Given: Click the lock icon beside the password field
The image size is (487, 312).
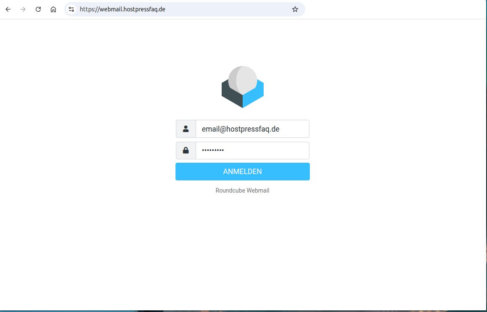Looking at the screenshot, I should (x=186, y=151).
